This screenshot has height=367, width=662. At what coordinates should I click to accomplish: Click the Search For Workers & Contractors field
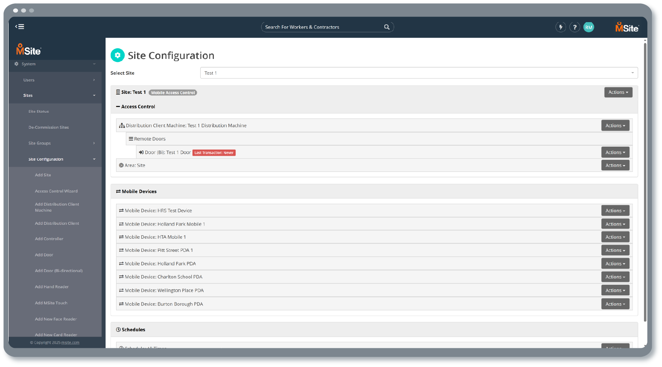click(323, 27)
